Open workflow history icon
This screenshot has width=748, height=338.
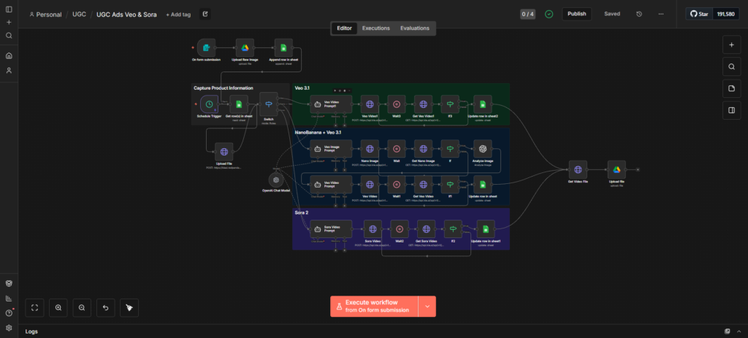(x=639, y=14)
